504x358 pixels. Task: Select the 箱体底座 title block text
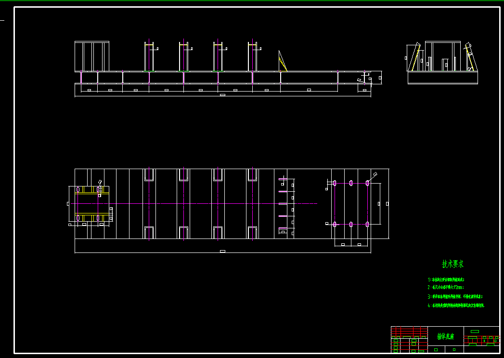[445, 336]
